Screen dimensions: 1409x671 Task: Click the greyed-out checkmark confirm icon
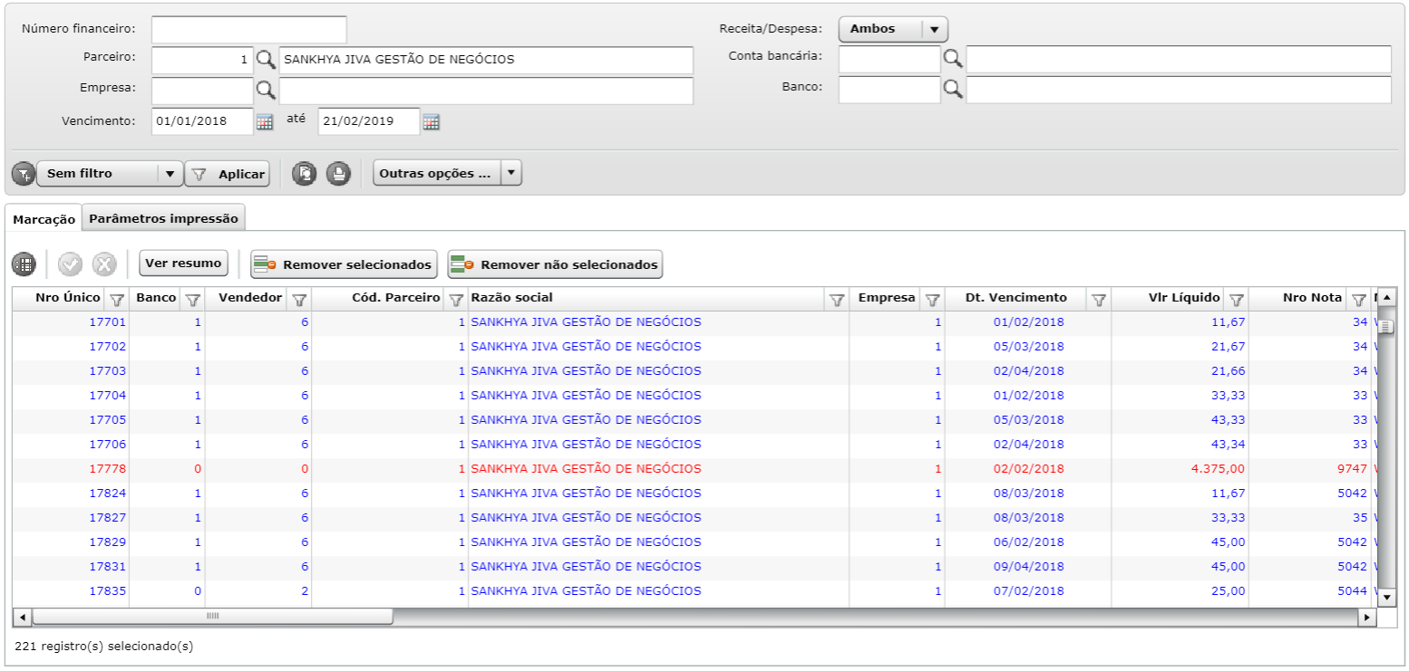tap(70, 264)
